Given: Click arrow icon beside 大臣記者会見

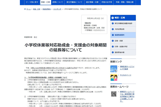Looking at the screenshot, I should point(113,29).
